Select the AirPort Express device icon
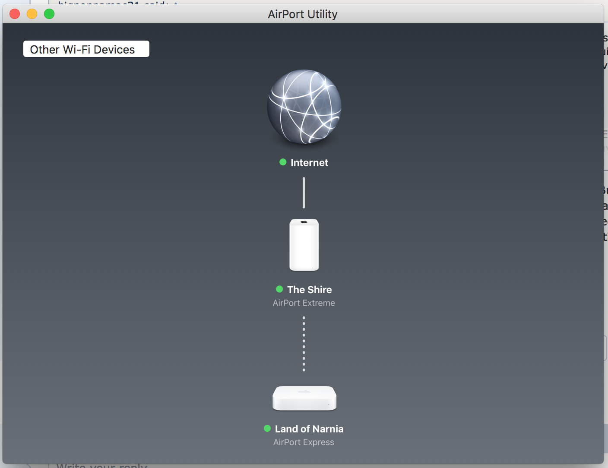This screenshot has height=468, width=608. click(304, 398)
